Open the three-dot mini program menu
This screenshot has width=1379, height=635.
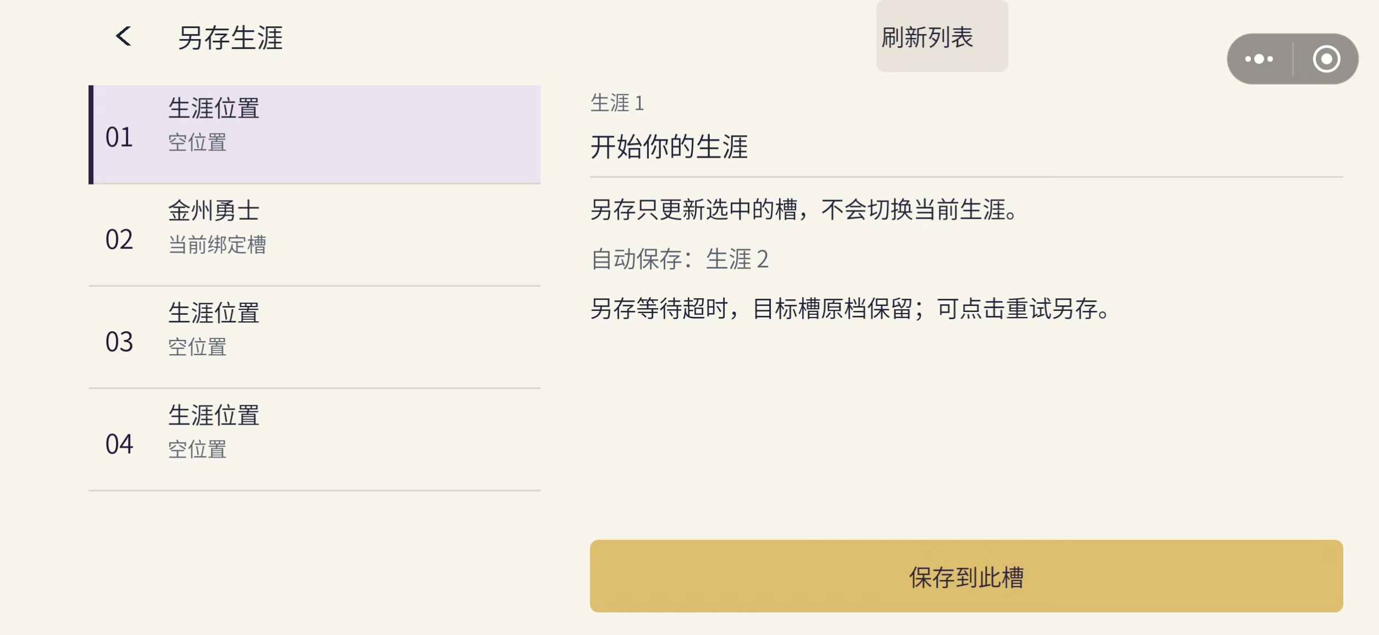click(x=1259, y=59)
